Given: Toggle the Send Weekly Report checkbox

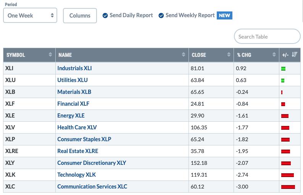Looking at the screenshot, I should pos(161,16).
